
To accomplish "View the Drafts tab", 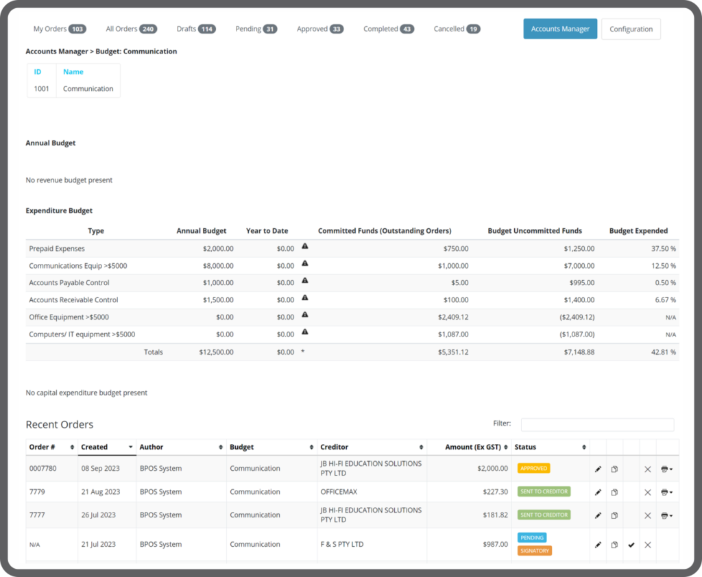I will coord(196,29).
